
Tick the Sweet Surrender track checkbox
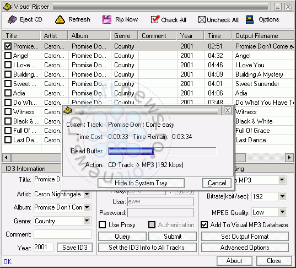click(x=8, y=83)
